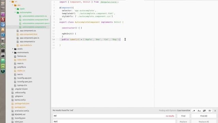The image size is (218, 123).
Task: Click the file icon beside .angular-cli.json
Action: (x=13, y=89)
